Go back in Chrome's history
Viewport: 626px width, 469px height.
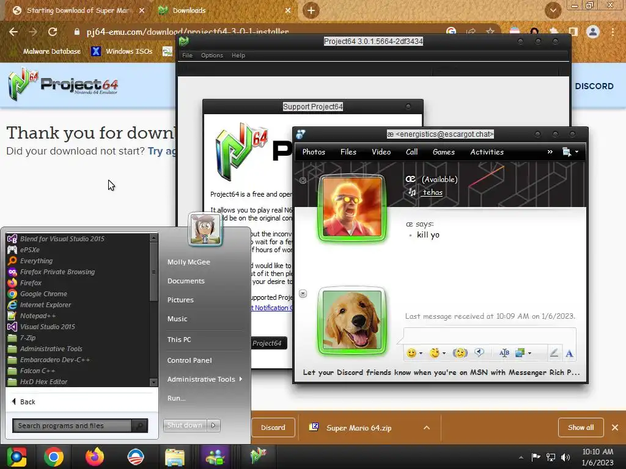(x=13, y=32)
